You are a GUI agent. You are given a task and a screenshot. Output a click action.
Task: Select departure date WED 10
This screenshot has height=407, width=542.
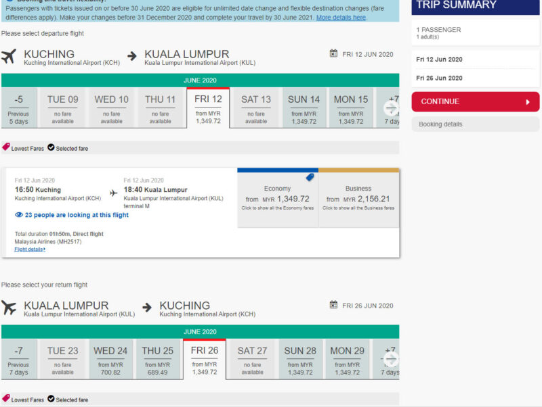point(111,108)
